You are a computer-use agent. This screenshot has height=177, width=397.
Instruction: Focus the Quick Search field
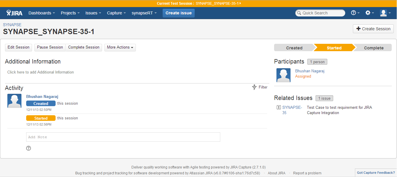pyautogui.click(x=320, y=13)
